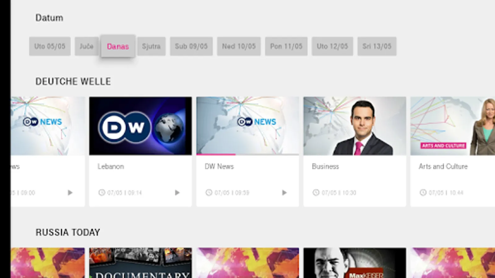This screenshot has width=495, height=278.
Task: Open the DW News thumbnail for 09:00
Action: tap(48, 126)
